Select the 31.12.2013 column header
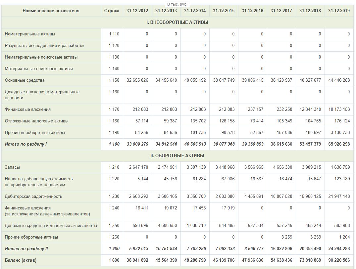The width and height of the screenshot is (356, 269). [166, 11]
